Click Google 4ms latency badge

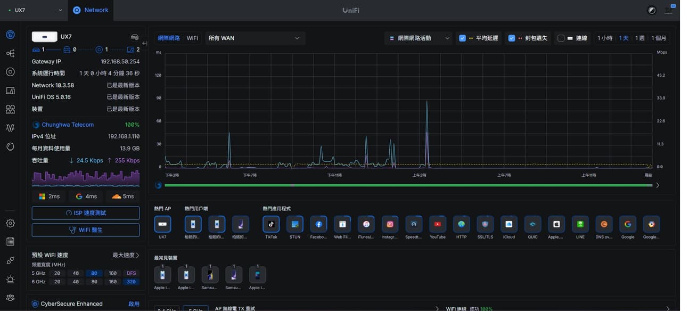(x=86, y=197)
